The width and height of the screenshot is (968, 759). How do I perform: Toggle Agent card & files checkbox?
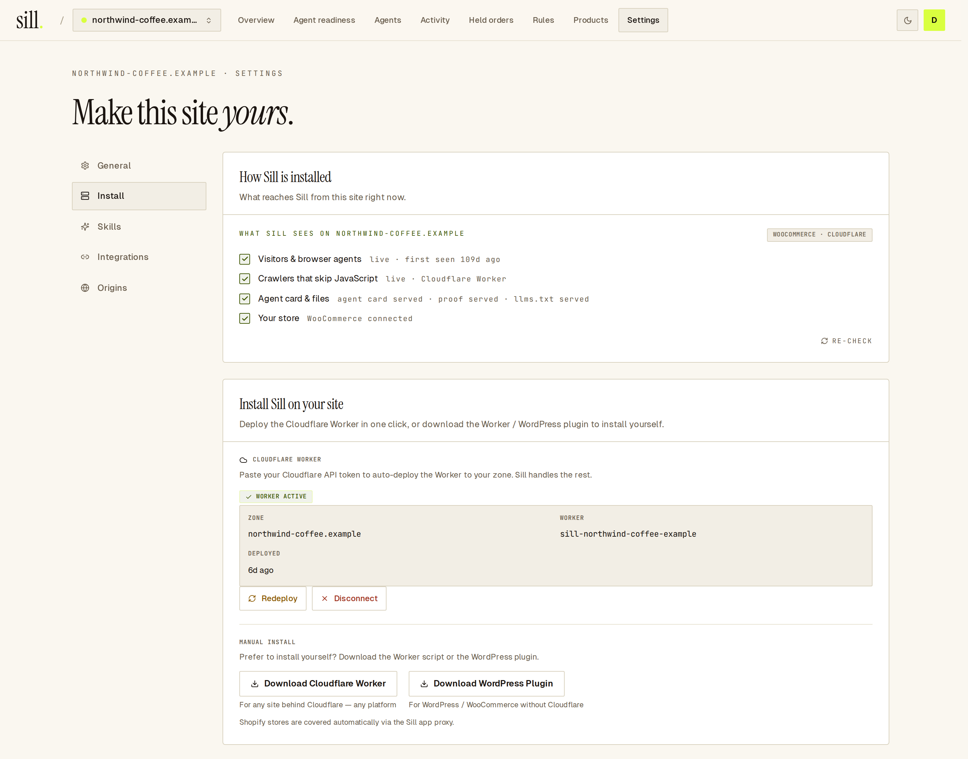[x=245, y=299]
